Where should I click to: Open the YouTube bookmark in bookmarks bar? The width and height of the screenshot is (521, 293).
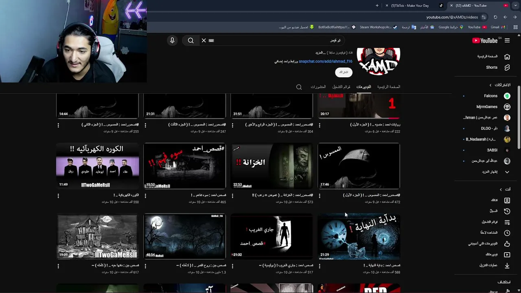click(x=477, y=27)
